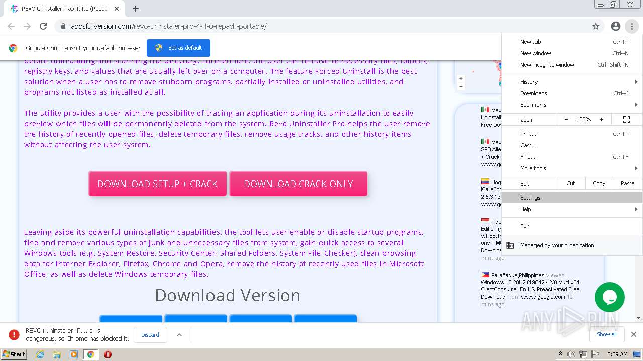Open the Chrome three-dot menu button
Image resolution: width=643 pixels, height=361 pixels.
click(x=632, y=26)
